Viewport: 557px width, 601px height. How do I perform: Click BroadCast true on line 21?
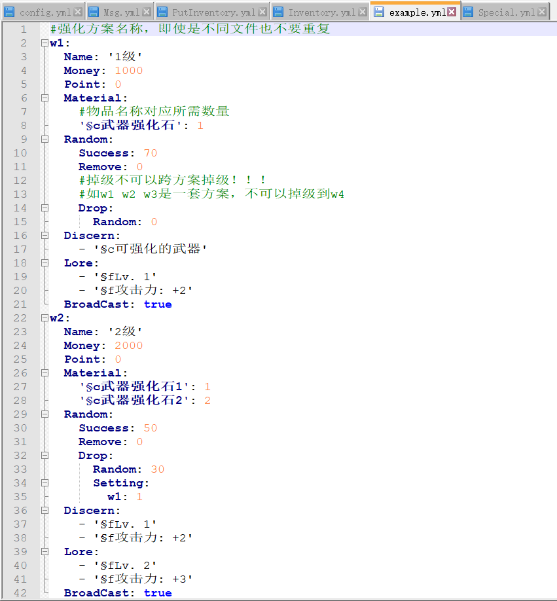158,304
